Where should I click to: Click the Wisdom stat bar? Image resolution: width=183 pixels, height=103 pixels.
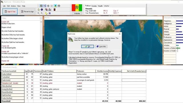pyautogui.click(x=177, y=45)
